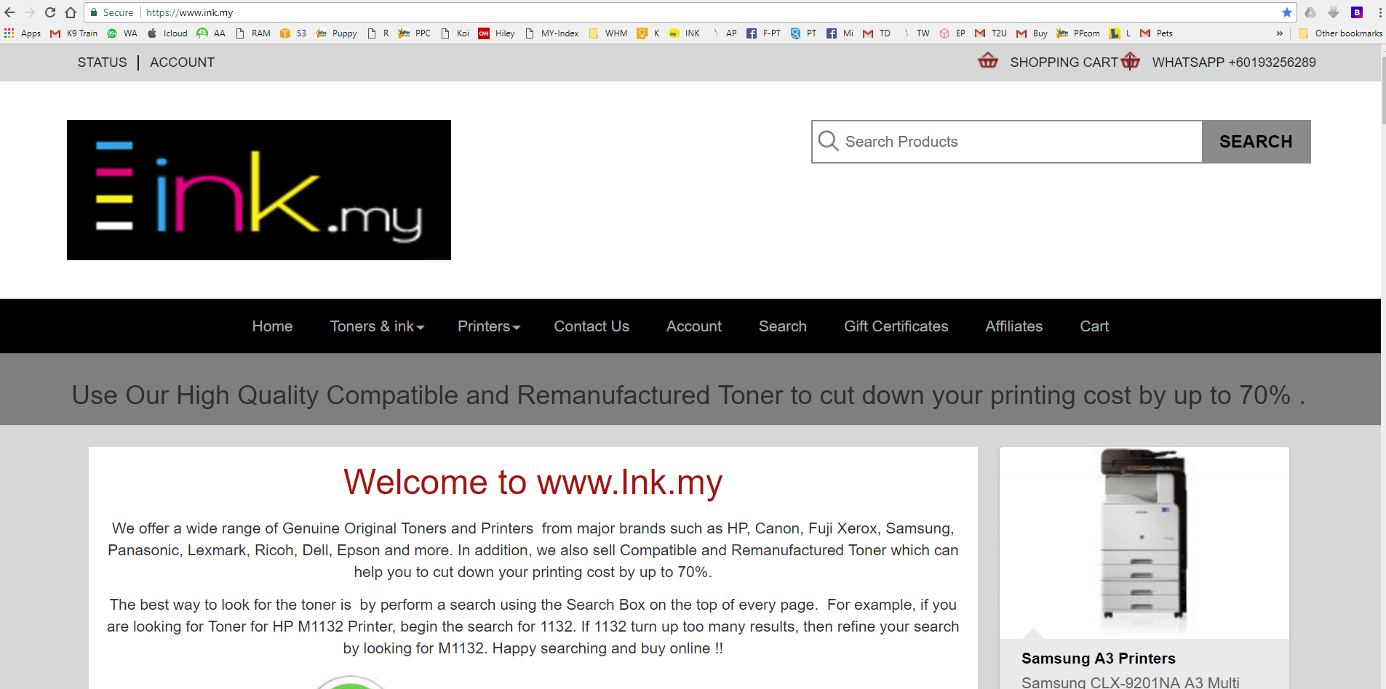Go to Home in the navigation bar
Screen dimensions: 1386x689
pos(272,326)
